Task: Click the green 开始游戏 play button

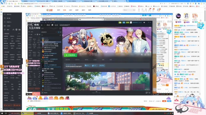Action: point(70,55)
